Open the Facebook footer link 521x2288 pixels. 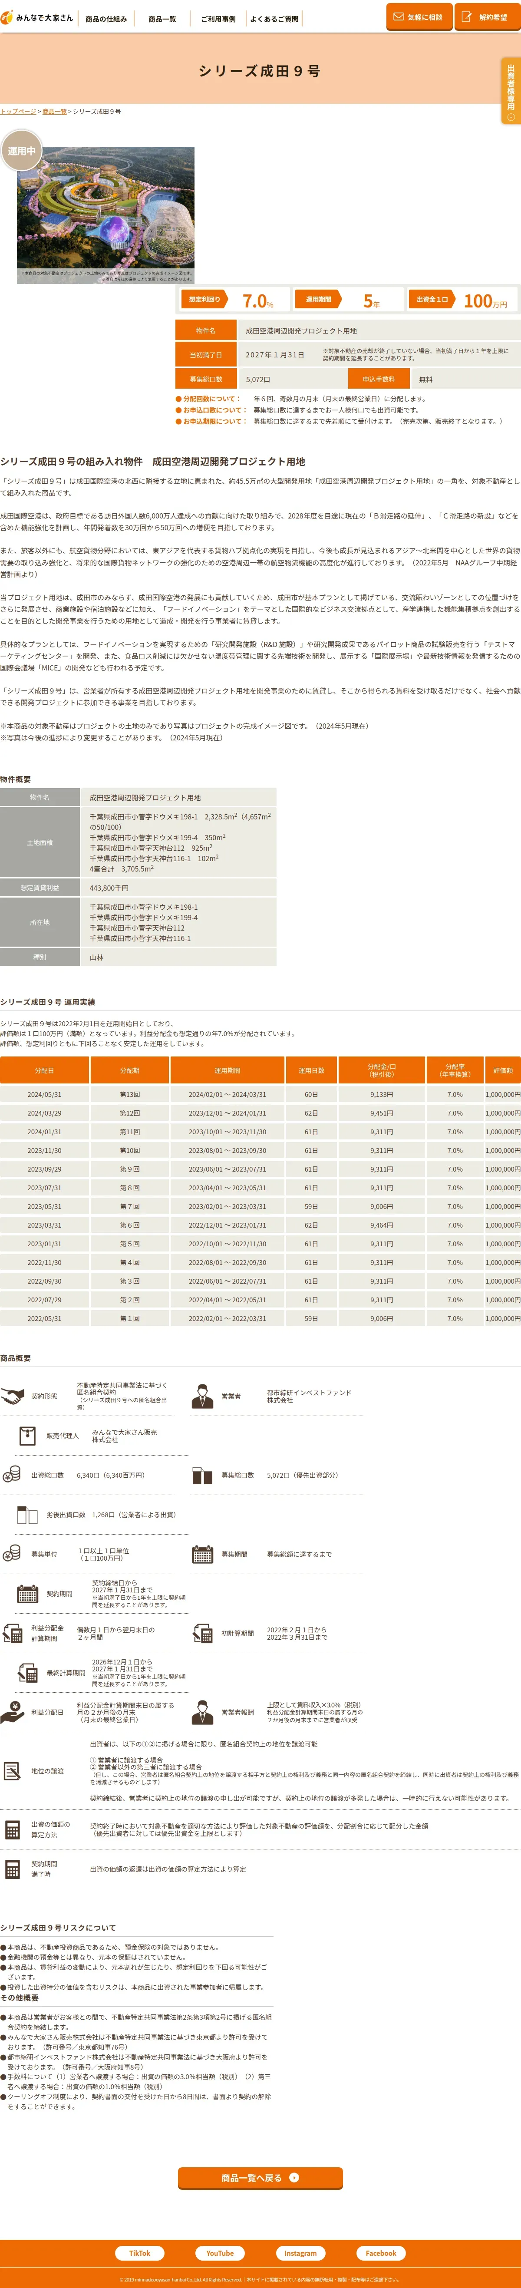tap(381, 2252)
